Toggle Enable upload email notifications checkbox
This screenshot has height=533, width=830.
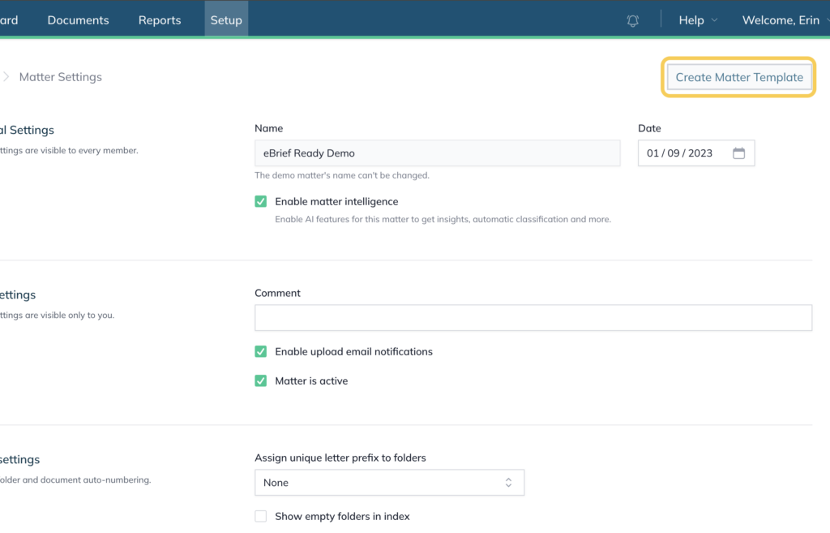(260, 351)
